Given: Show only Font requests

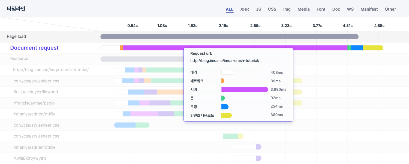Looking at the screenshot, I should tap(321, 9).
